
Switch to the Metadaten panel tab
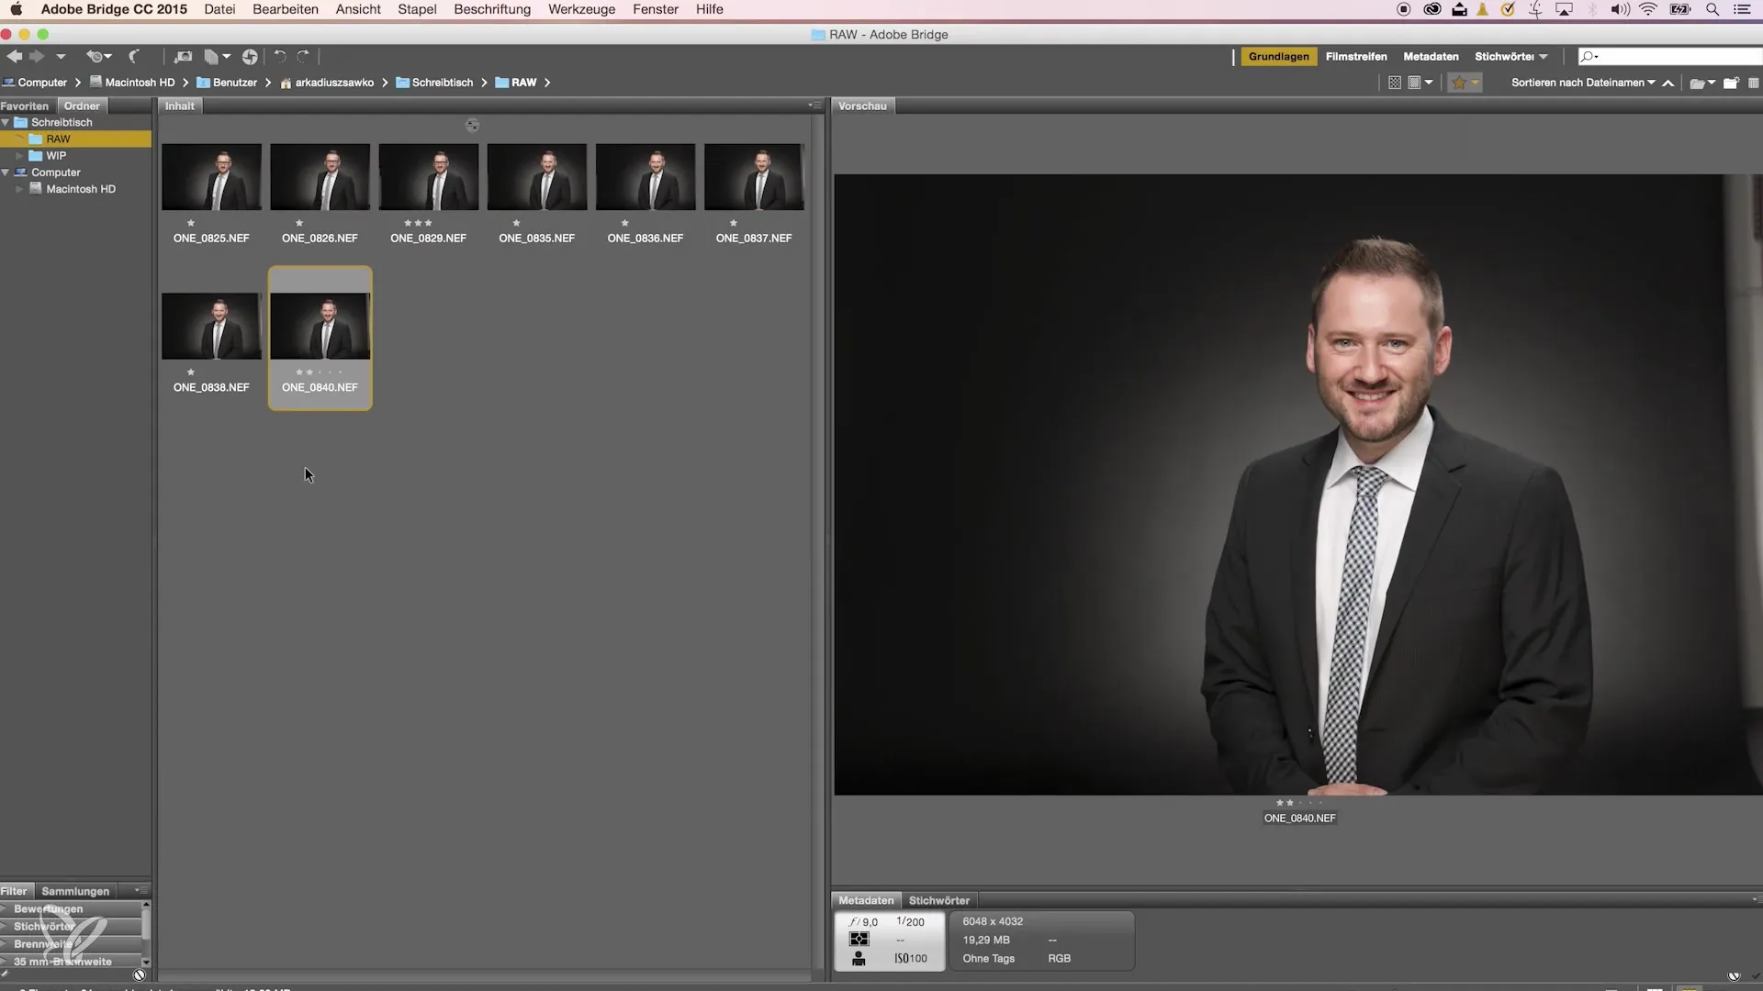(866, 901)
